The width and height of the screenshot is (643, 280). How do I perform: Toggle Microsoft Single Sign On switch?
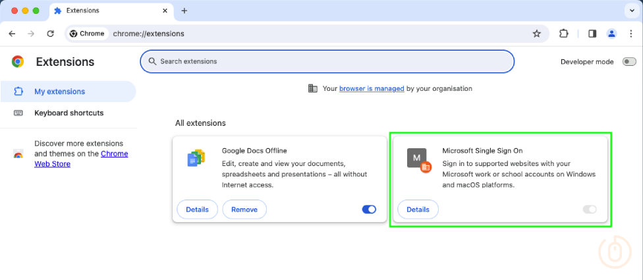click(590, 210)
